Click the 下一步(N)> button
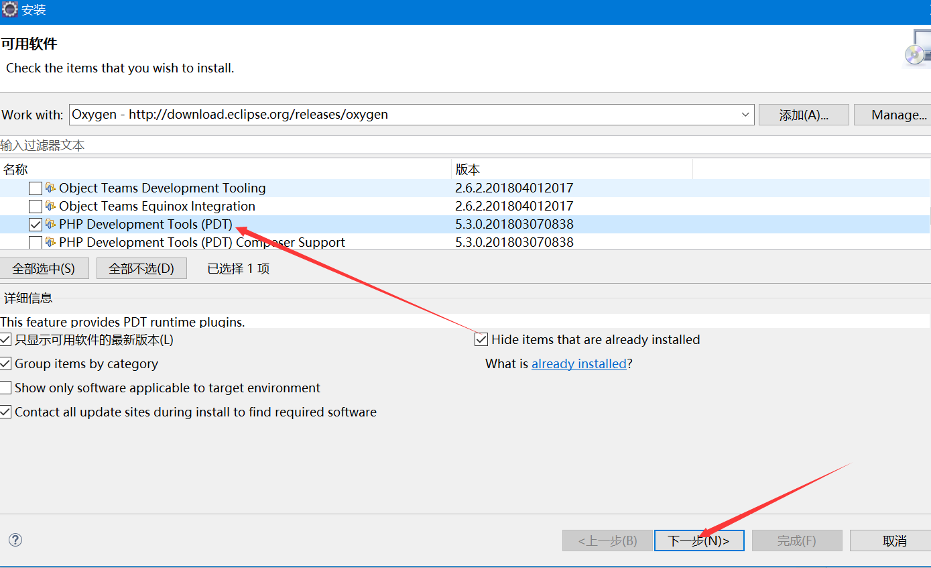The width and height of the screenshot is (931, 568). tap(699, 541)
